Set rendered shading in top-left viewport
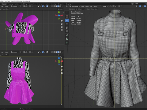The height and width of the screenshot is (110, 147). pos(60,6)
